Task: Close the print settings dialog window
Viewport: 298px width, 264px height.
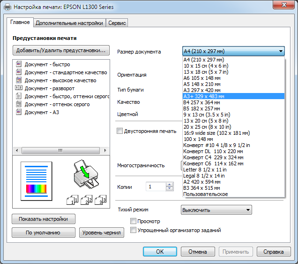Action: [284, 5]
